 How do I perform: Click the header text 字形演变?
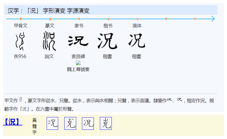[x=54, y=11]
